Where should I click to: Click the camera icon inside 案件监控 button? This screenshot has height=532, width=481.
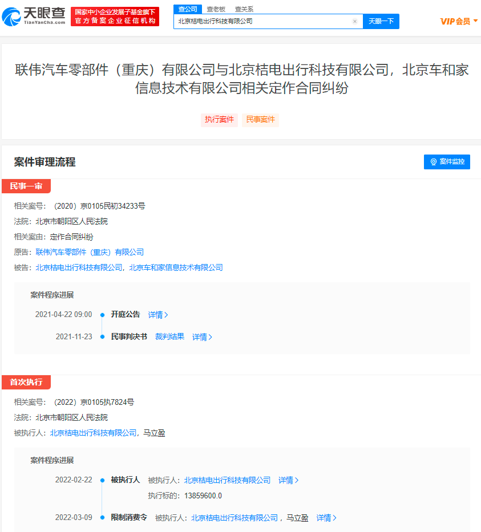(434, 161)
